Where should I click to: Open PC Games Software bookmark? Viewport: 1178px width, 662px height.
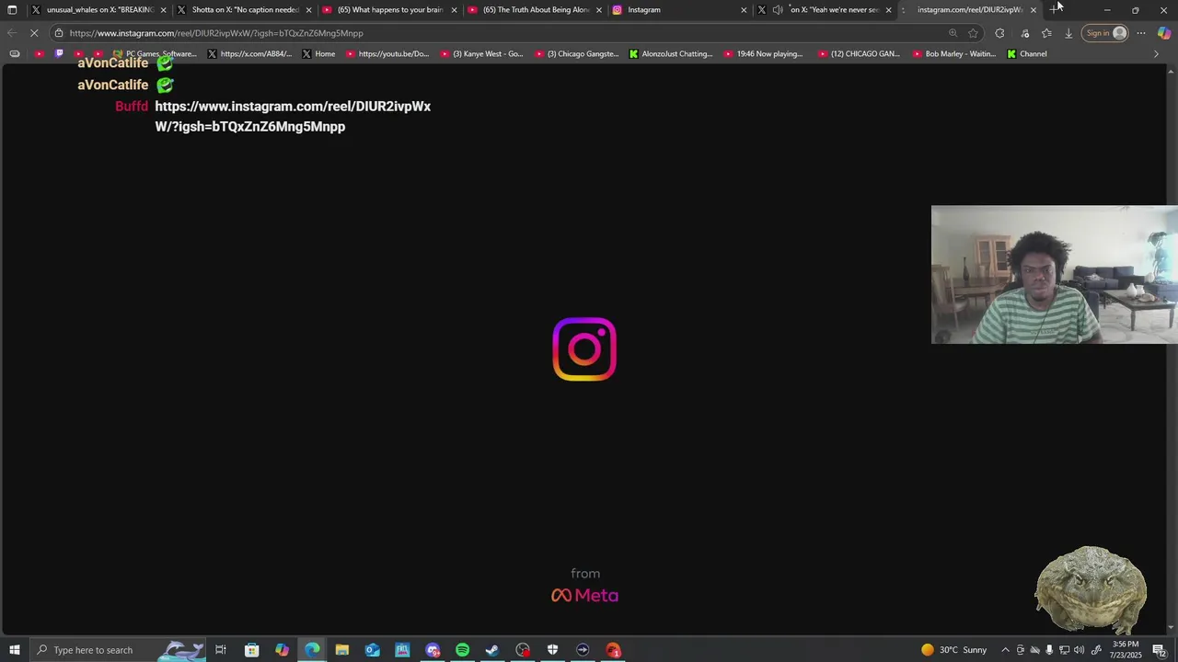155,54
